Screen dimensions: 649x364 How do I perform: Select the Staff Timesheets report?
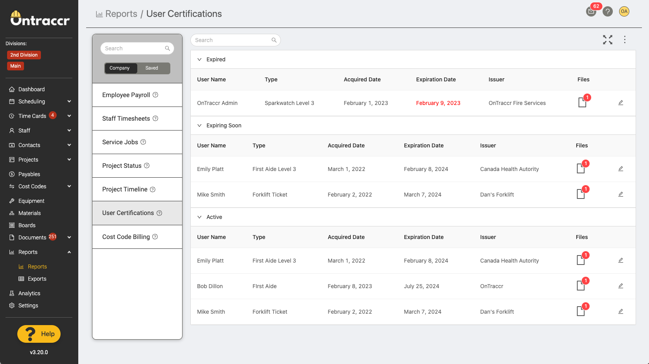137,118
